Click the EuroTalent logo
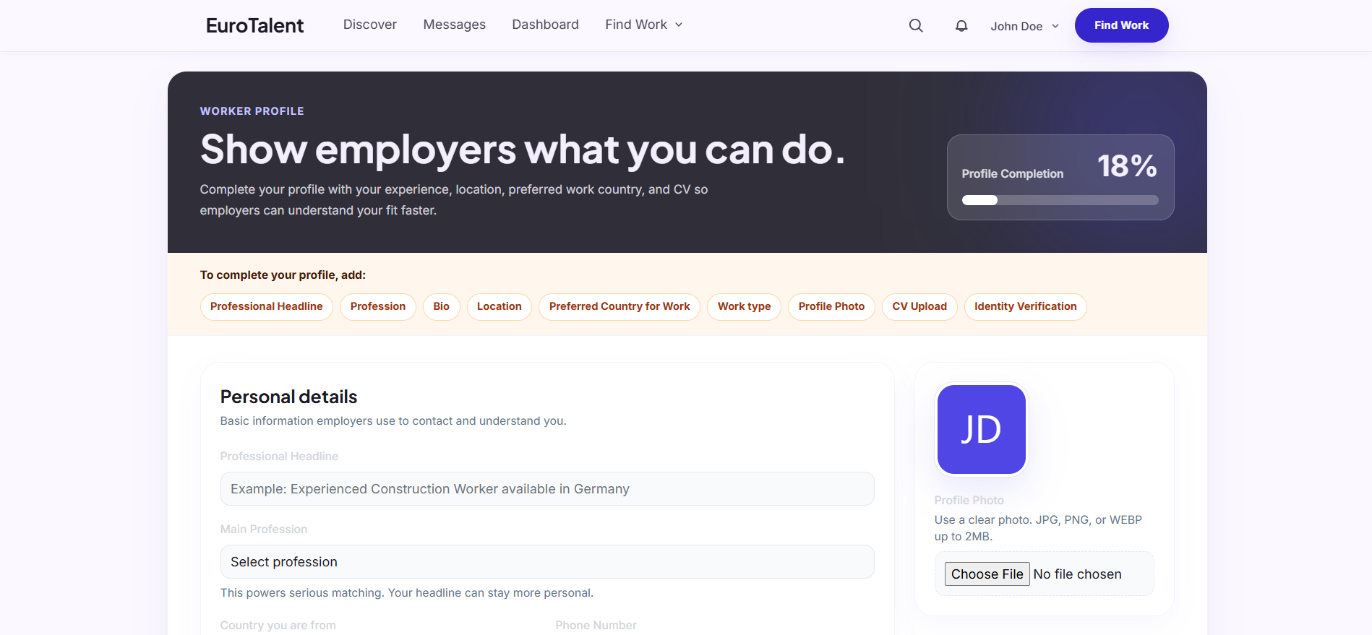The image size is (1372, 635). point(254,25)
